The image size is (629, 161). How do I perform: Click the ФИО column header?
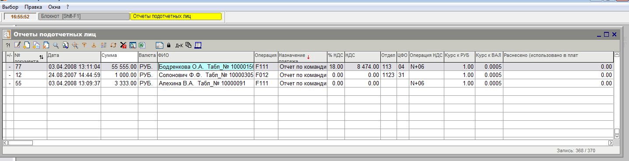[x=206, y=57]
